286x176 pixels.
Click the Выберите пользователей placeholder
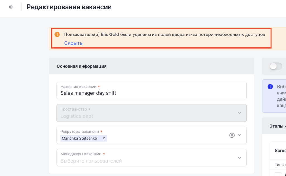(x=91, y=161)
